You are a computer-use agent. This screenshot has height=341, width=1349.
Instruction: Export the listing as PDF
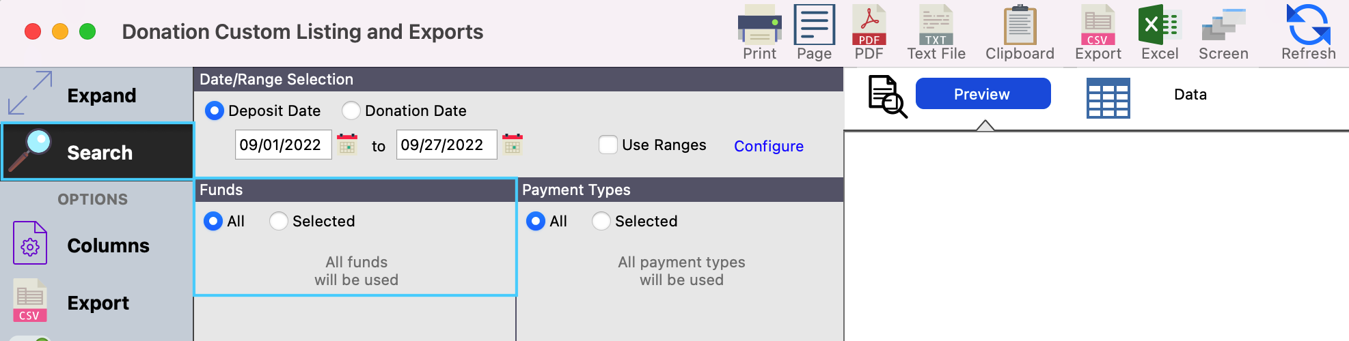(x=869, y=32)
